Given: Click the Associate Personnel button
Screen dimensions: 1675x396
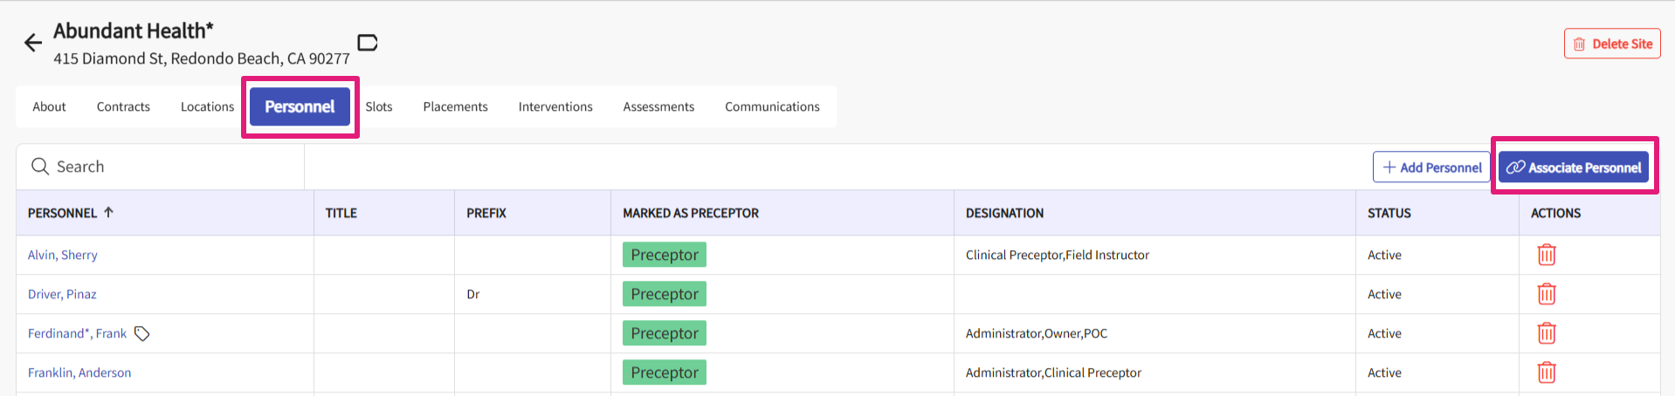Looking at the screenshot, I should [1574, 167].
